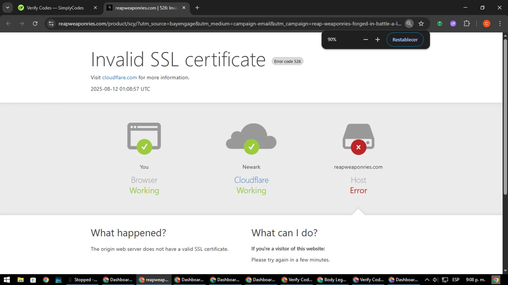
Task: Open the orange C profile avatar
Action: click(x=487, y=24)
